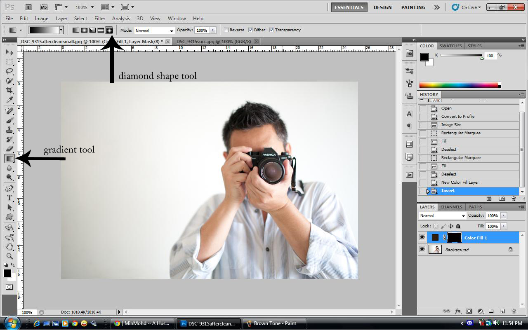Delete layer using Layers panel trash icon
Screen dimensions: 528x330
coord(514,311)
